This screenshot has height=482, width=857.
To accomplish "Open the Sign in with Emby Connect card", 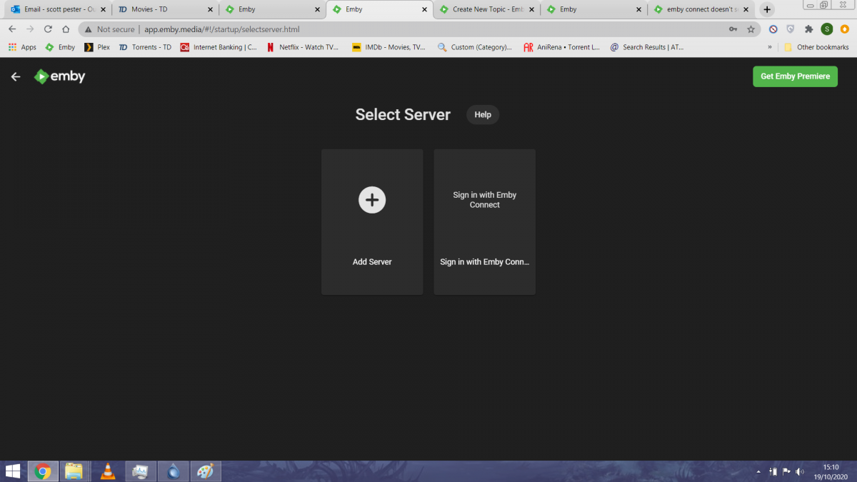I will point(484,221).
